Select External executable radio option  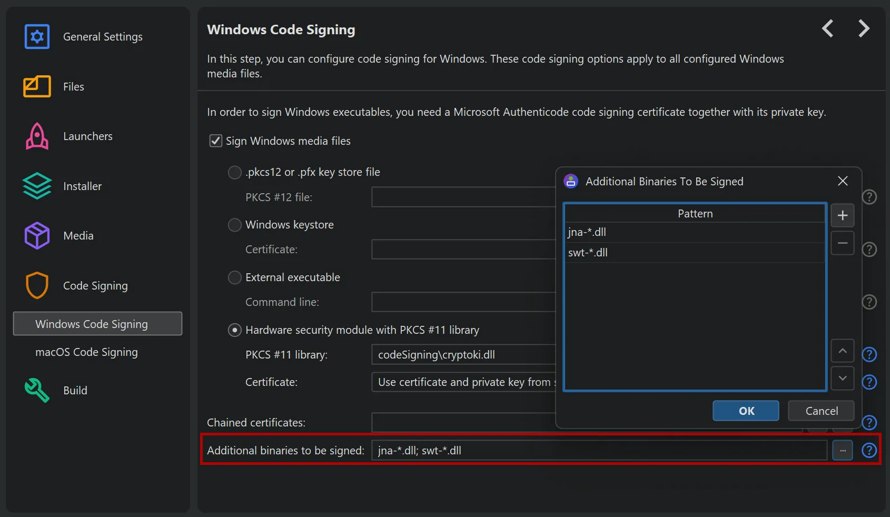click(x=234, y=277)
